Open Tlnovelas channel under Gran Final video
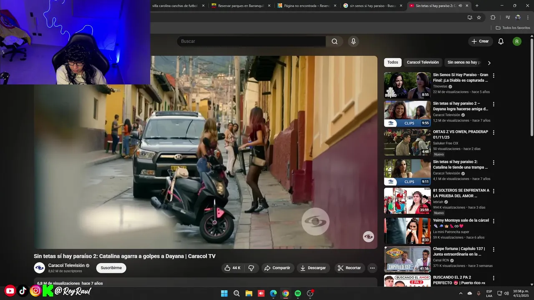Screen dimensions: 534x300 [440, 87]
